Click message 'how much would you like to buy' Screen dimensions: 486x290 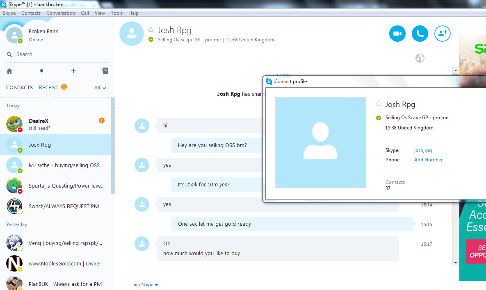[x=201, y=253]
